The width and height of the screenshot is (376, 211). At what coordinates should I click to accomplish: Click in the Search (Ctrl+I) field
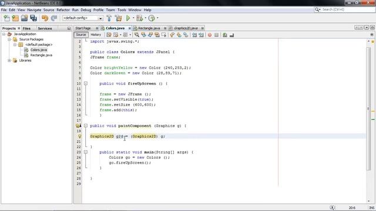click(348, 9)
